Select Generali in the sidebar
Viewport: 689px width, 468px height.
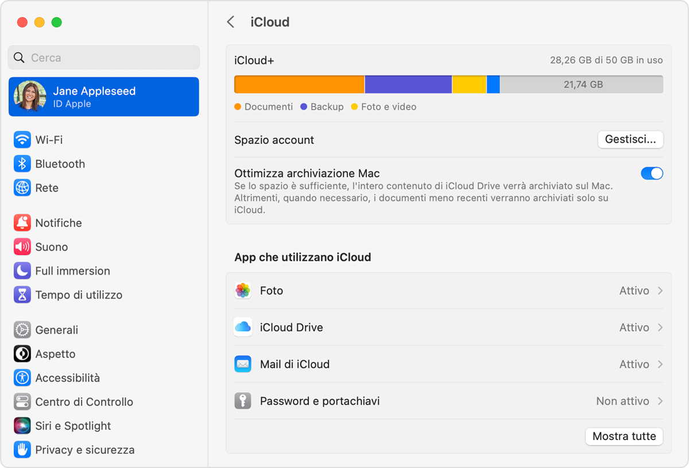[x=56, y=330]
